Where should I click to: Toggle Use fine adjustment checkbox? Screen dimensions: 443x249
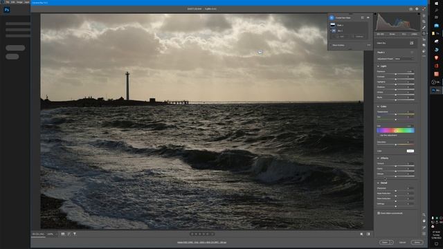(x=379, y=136)
